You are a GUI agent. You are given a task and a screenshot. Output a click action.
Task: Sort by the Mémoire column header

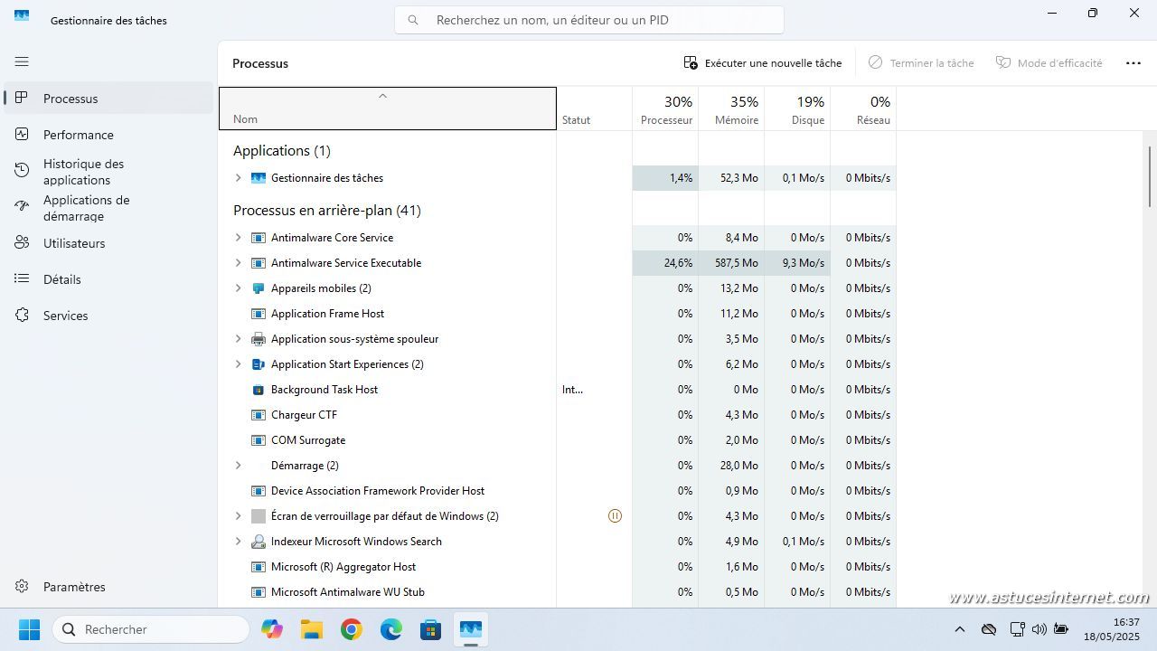pyautogui.click(x=731, y=108)
